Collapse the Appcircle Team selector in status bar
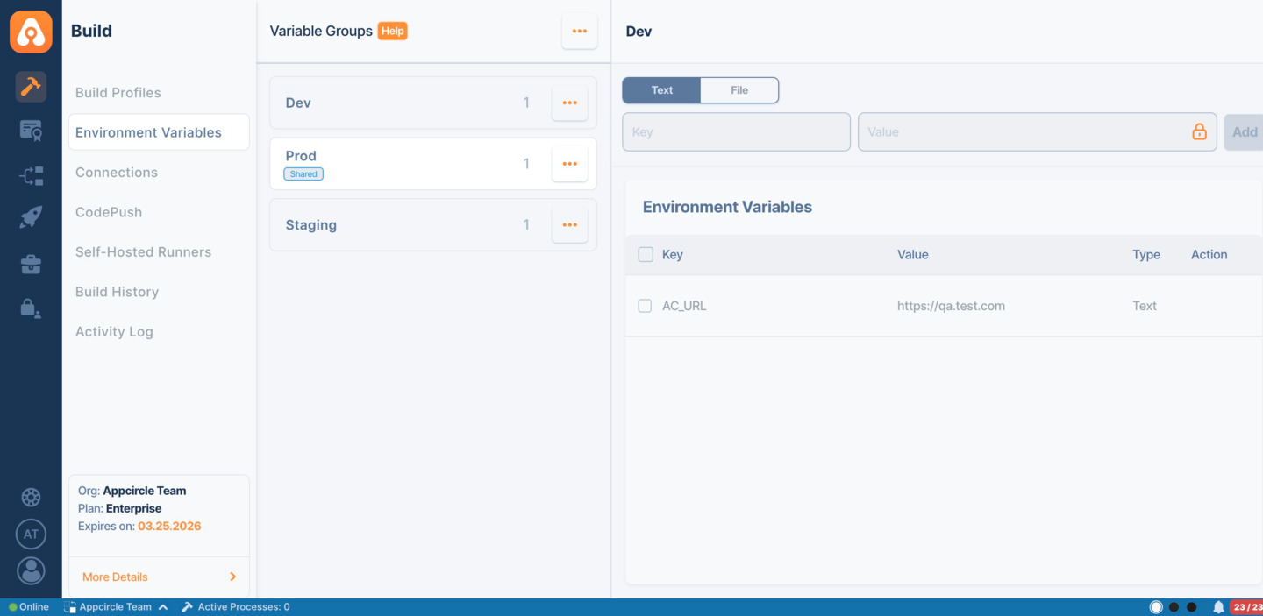 click(x=163, y=605)
